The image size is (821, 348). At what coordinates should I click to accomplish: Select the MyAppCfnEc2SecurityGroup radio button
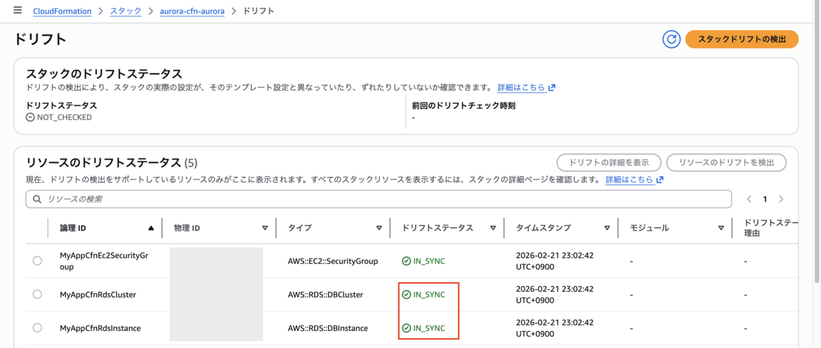37,261
